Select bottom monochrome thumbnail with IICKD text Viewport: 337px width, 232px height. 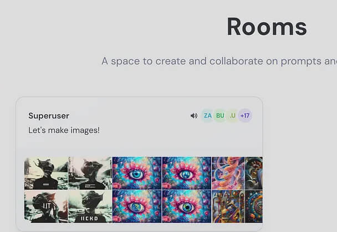(90, 207)
